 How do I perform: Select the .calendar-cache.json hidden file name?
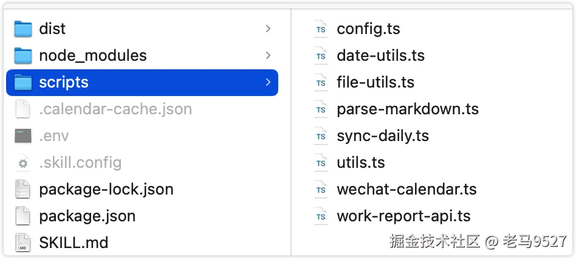115,109
